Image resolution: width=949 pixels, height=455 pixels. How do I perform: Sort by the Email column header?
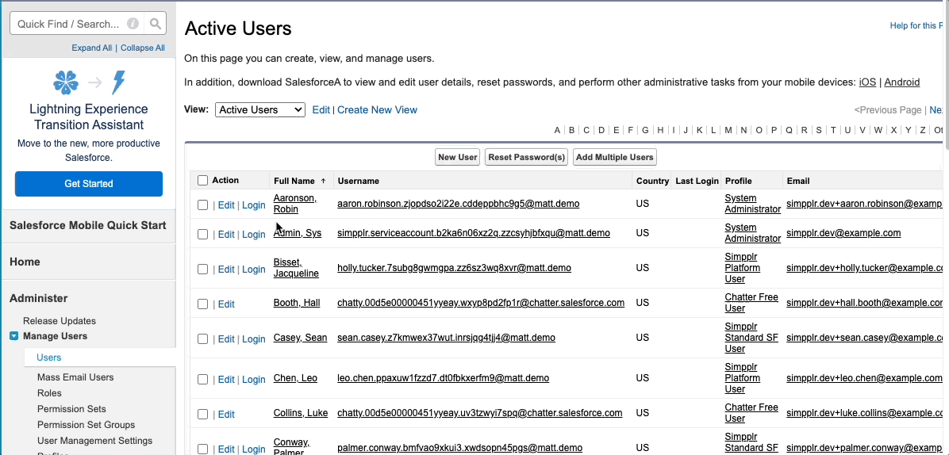pos(797,181)
